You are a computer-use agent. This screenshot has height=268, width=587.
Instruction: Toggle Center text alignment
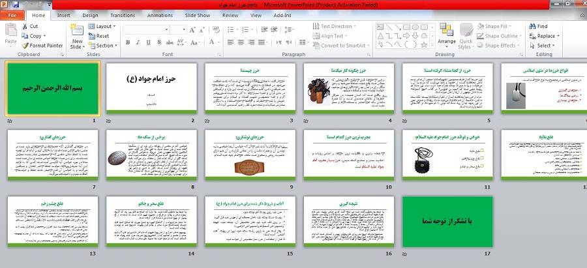click(x=241, y=42)
